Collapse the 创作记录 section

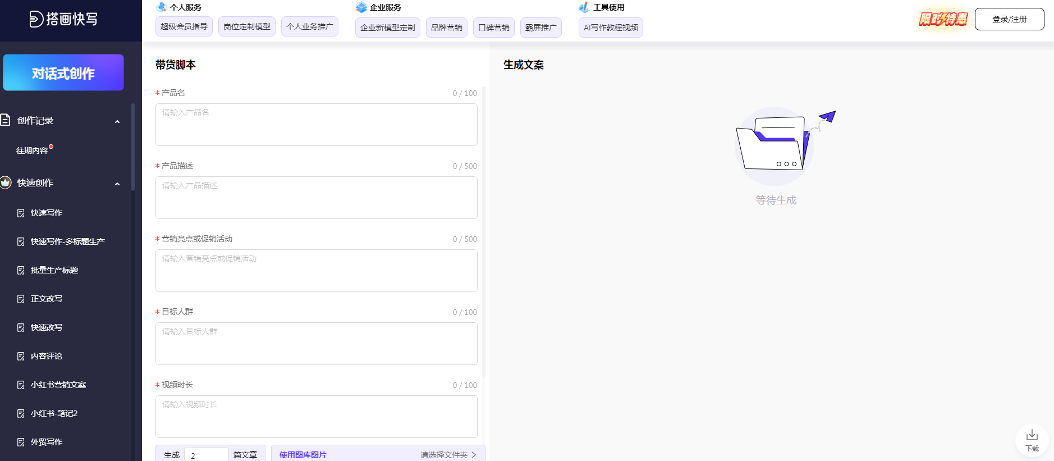117,121
